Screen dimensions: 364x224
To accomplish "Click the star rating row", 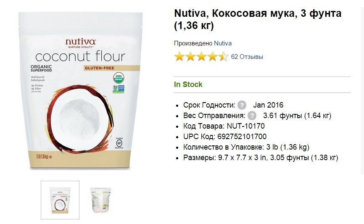I will point(201,57).
